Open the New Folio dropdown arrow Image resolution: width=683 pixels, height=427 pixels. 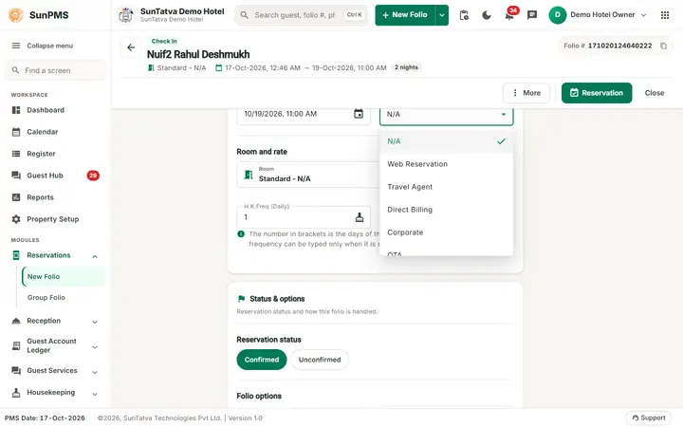pyautogui.click(x=442, y=15)
